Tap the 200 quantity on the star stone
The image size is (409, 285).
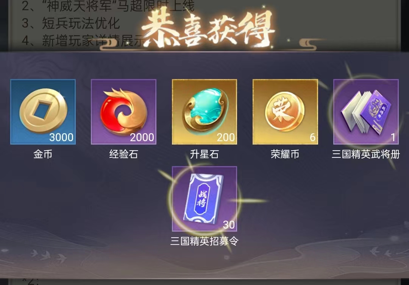(x=226, y=137)
